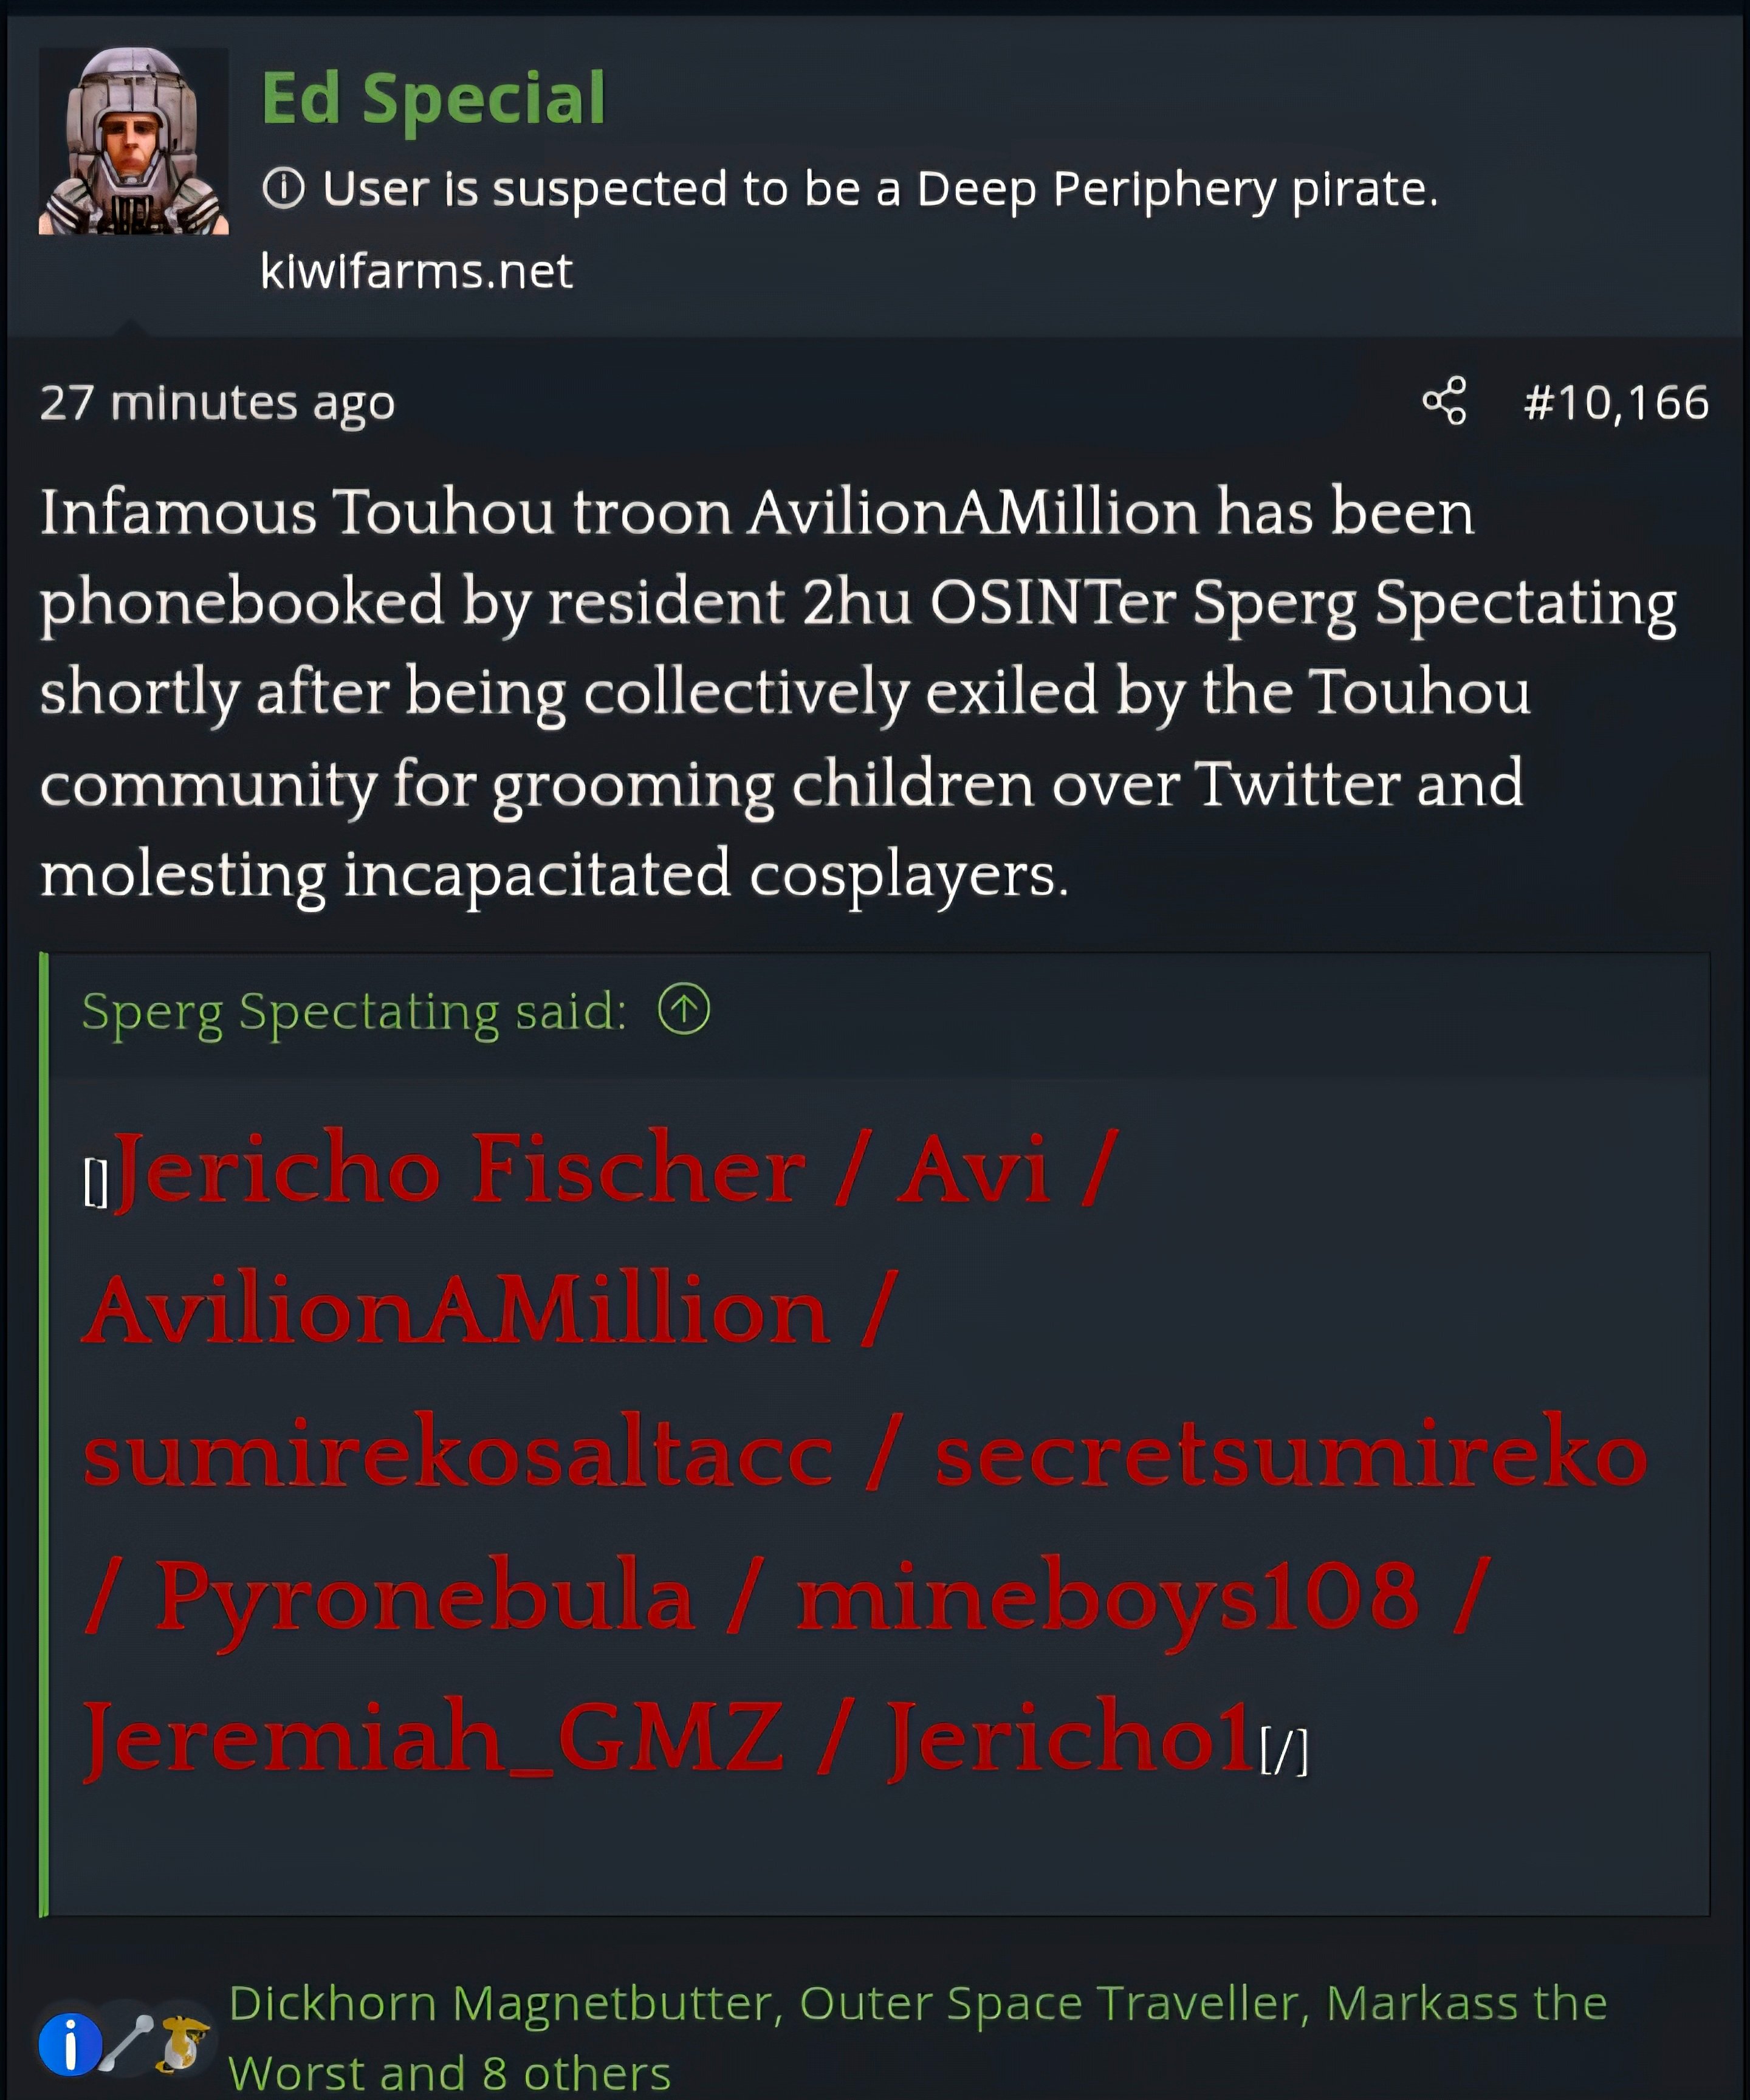Image resolution: width=1750 pixels, height=2100 pixels.
Task: Open the #10,166 post permalink
Action: 1616,402
